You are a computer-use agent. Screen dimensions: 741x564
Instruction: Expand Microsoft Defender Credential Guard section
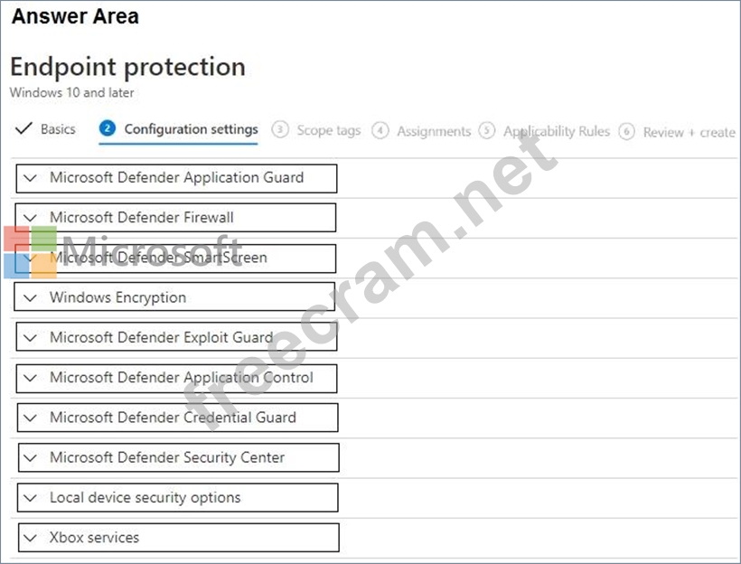point(177,418)
